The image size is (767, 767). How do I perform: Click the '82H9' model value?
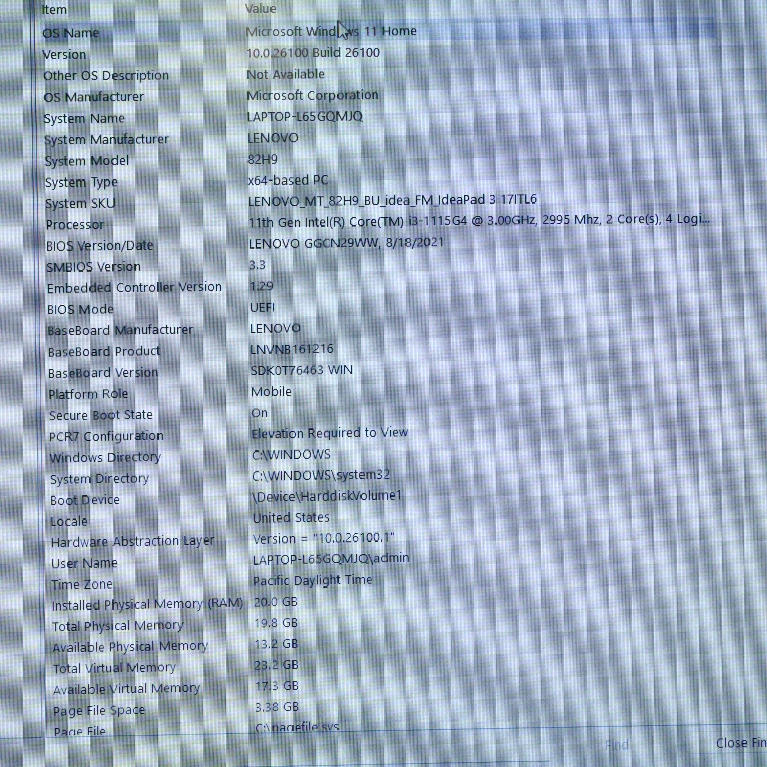[262, 159]
